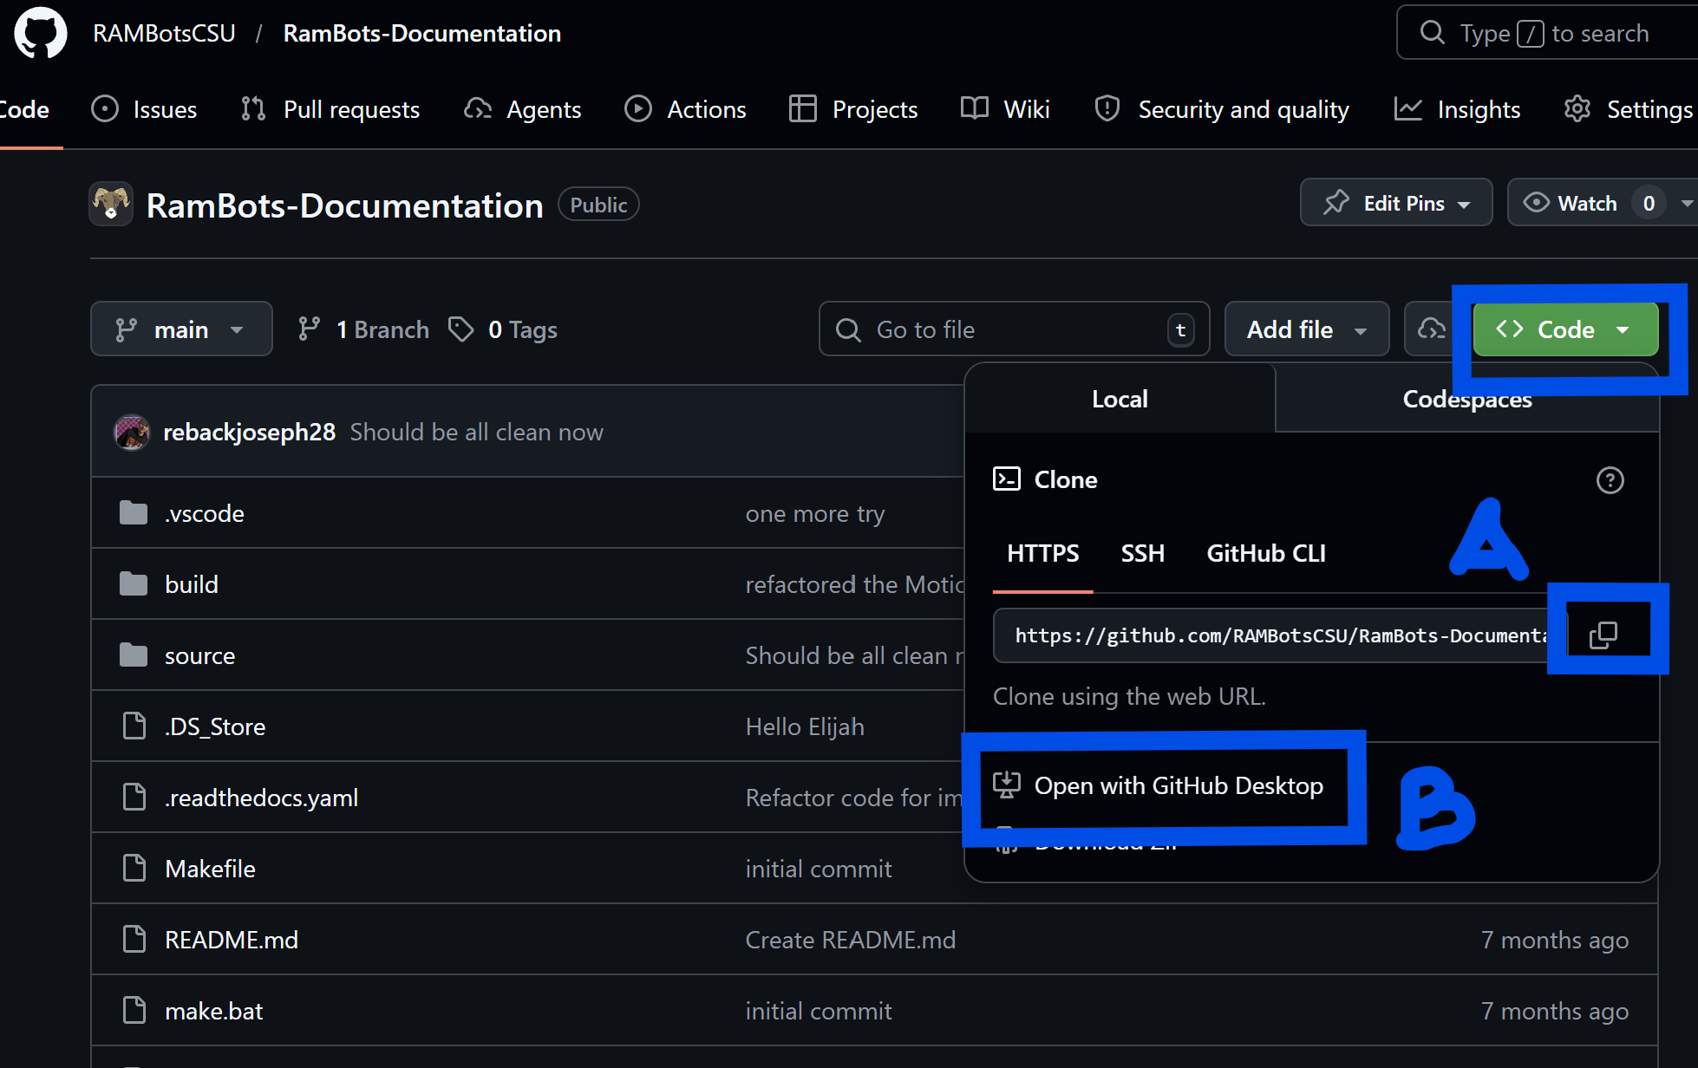The width and height of the screenshot is (1698, 1068).
Task: Open the main branch selector dropdown
Action: click(x=181, y=329)
